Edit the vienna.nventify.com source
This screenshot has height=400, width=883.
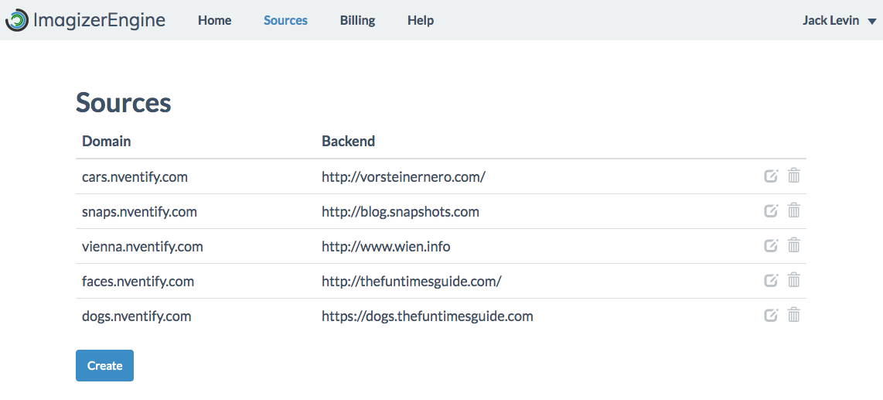point(770,245)
